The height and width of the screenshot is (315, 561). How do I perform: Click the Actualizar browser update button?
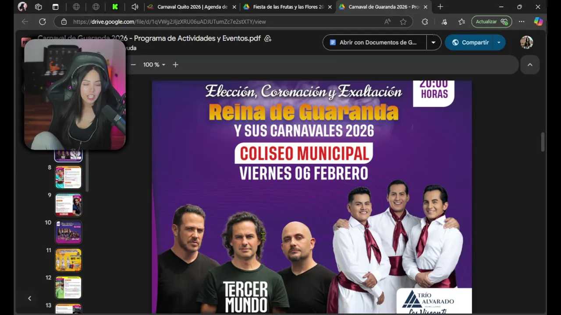click(491, 21)
